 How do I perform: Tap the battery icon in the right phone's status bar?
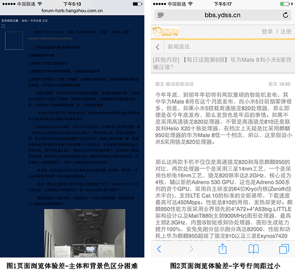(x=285, y=4)
